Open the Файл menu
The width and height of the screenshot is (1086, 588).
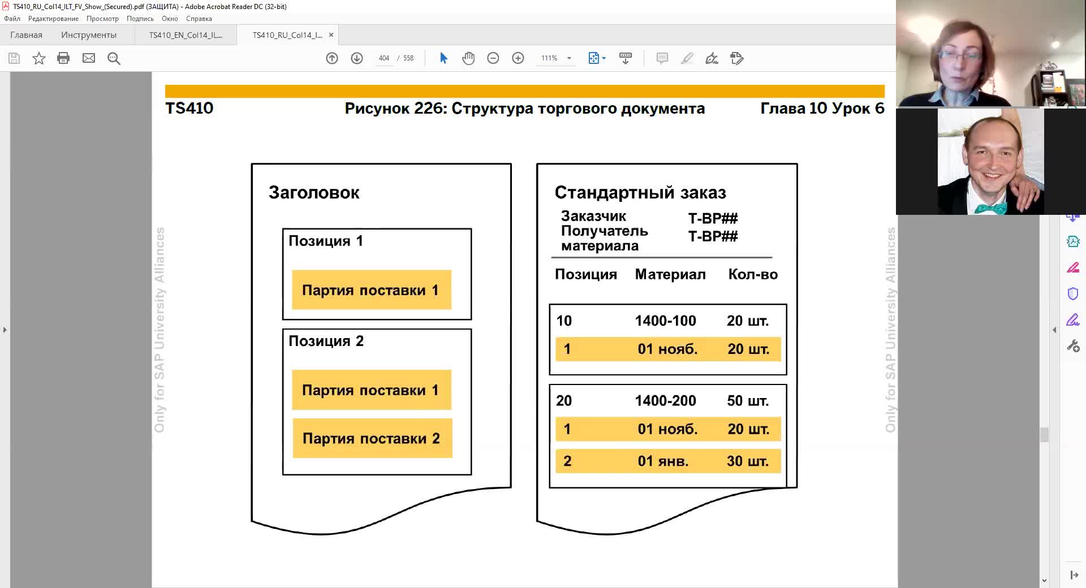point(12,19)
